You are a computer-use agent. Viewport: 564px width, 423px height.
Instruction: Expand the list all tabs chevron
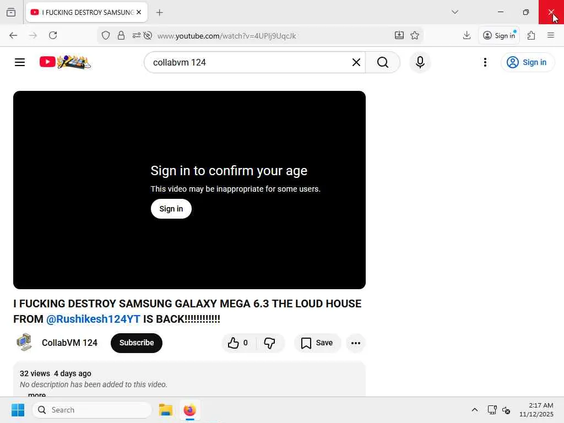[x=454, y=12]
